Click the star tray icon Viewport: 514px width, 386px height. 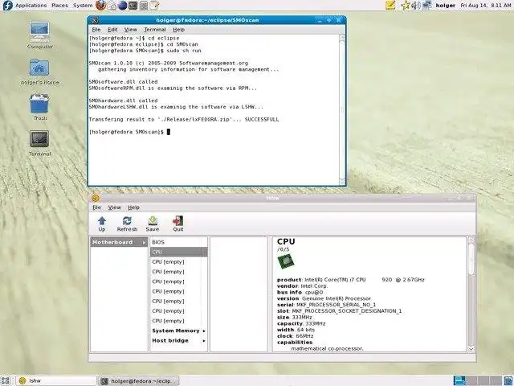[406, 6]
